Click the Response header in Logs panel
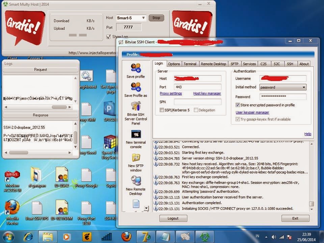This screenshot has width=324, height=243. coord(40,115)
